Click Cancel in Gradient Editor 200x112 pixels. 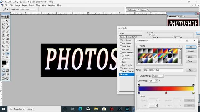(x=191, y=51)
